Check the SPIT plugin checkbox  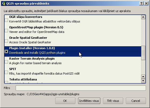(x=6, y=72)
